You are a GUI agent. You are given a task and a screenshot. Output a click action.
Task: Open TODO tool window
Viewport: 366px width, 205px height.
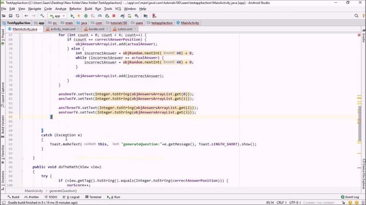(x=51, y=197)
